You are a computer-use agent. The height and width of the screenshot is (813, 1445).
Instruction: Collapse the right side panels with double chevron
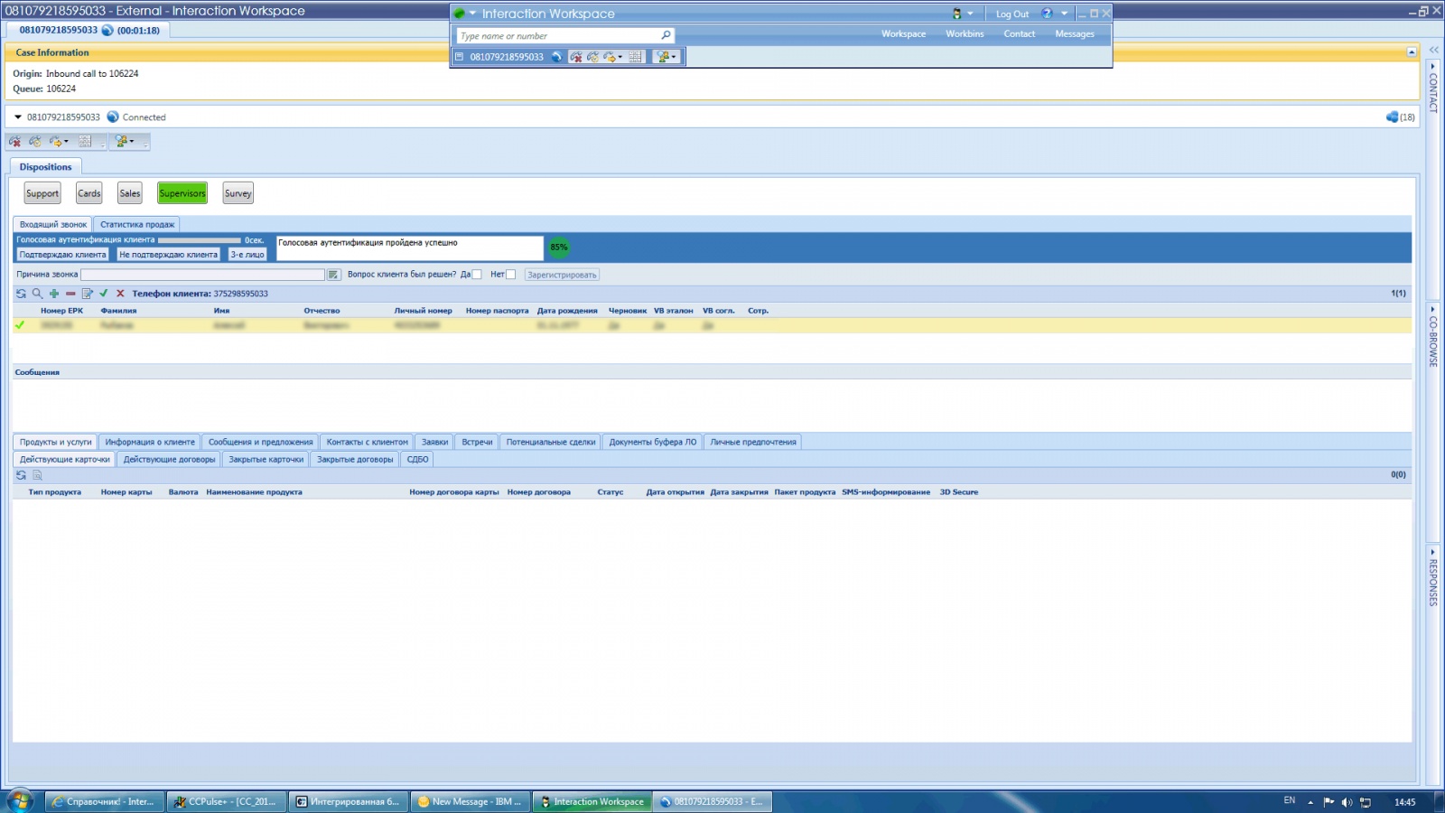(1433, 50)
